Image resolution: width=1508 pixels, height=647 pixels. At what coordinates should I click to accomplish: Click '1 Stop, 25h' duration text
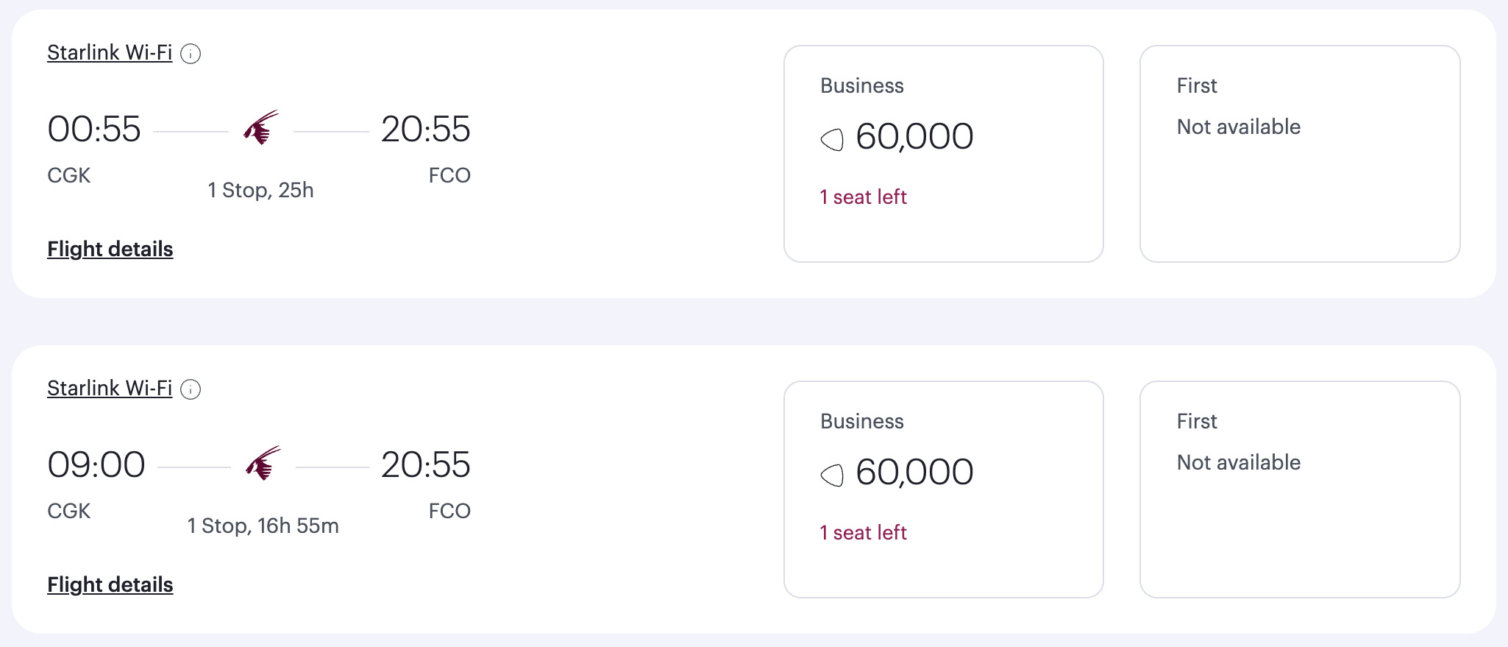coord(261,191)
